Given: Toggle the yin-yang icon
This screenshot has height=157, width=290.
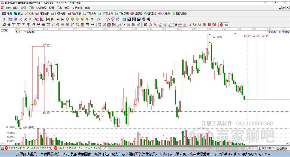Looking at the screenshot, I should tap(221, 25).
